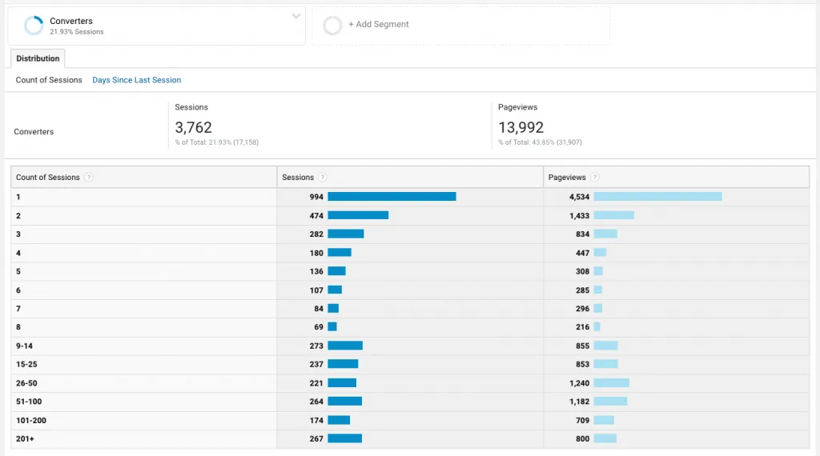Click the sessions value 174

316,421
